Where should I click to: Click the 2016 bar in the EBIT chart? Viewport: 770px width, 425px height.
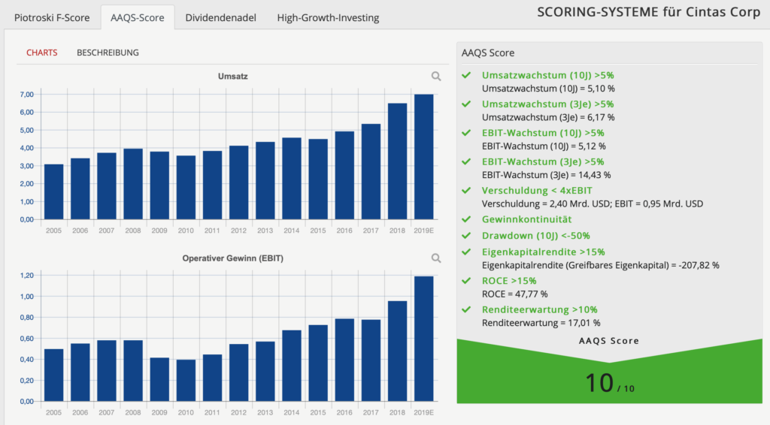click(x=344, y=360)
